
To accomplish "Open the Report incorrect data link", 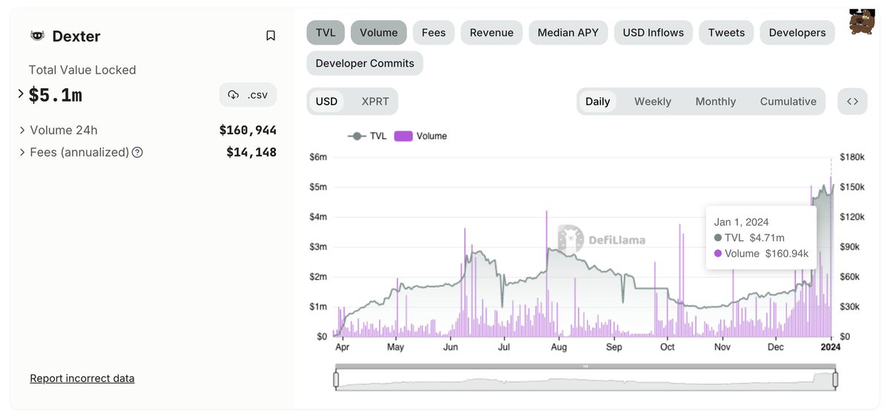I will click(x=82, y=378).
